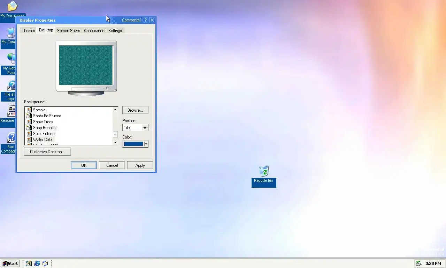Pick Solar Eclipse background
The width and height of the screenshot is (446, 268).
coord(44,133)
